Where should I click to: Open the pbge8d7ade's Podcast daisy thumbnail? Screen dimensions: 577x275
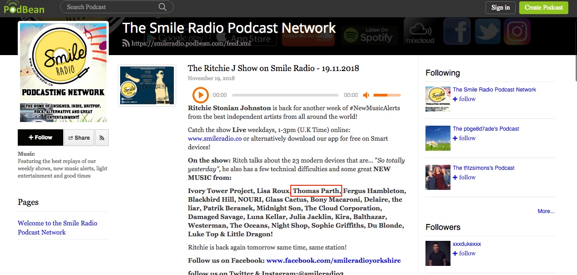point(438,138)
